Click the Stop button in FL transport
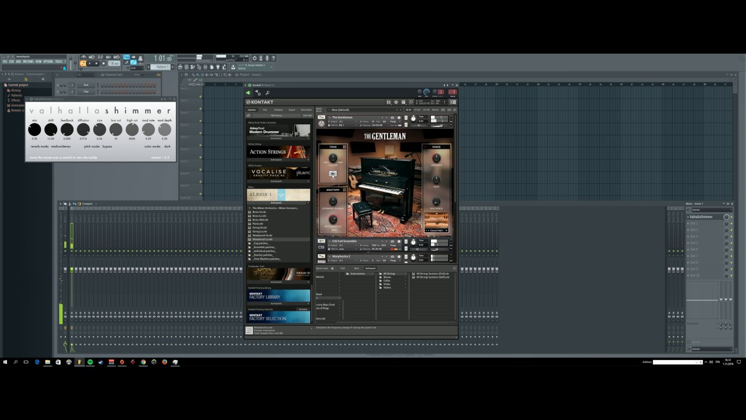Image resolution: width=746 pixels, height=420 pixels. (96, 63)
